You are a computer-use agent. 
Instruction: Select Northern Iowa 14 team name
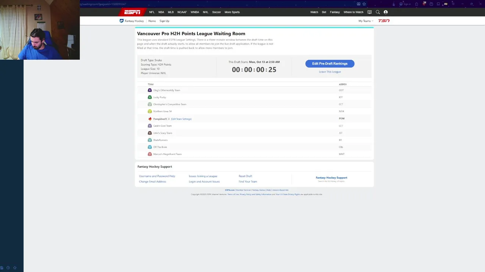click(x=162, y=111)
